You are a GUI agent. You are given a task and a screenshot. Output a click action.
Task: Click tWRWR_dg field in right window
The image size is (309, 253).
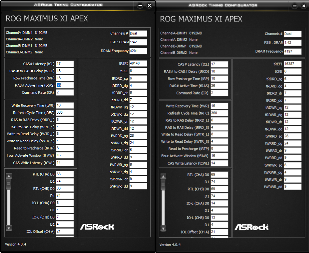[x=293, y=172]
